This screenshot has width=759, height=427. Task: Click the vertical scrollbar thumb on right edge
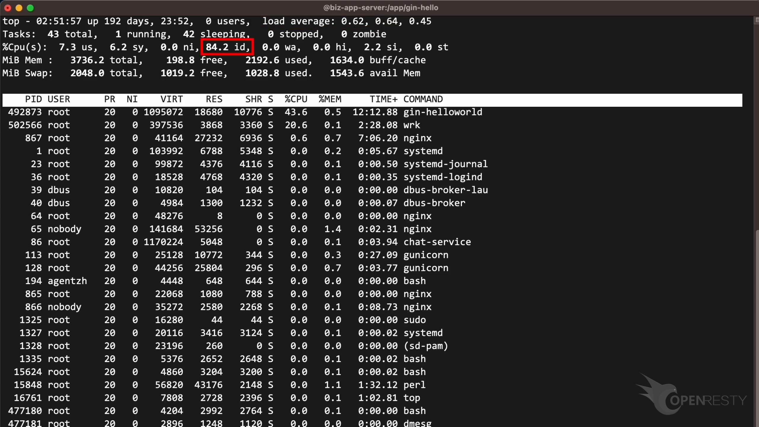point(757,326)
